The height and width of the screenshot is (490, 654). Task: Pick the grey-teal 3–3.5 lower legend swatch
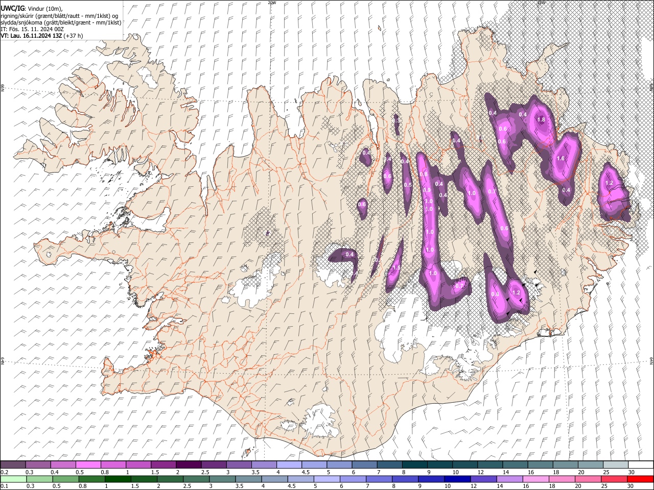point(222,479)
